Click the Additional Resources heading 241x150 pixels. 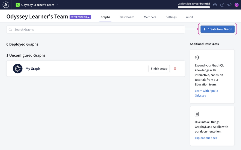pos(204,44)
